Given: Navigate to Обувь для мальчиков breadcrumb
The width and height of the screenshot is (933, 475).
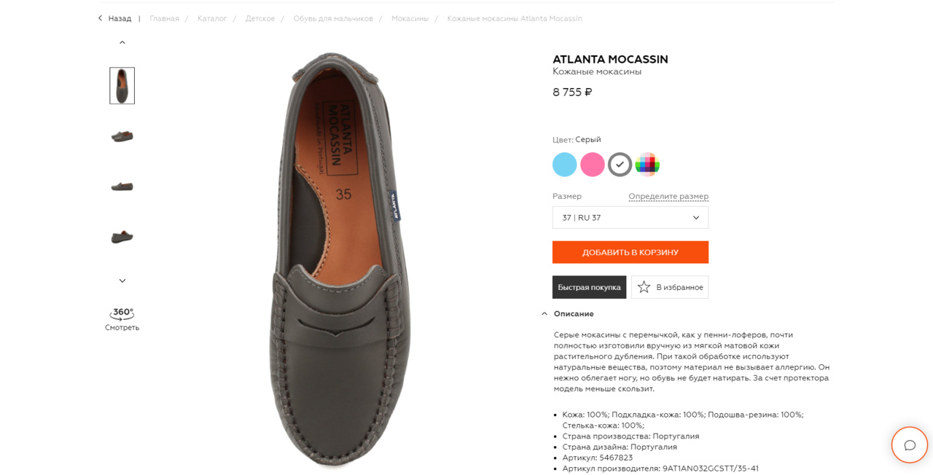Looking at the screenshot, I should pos(333,18).
